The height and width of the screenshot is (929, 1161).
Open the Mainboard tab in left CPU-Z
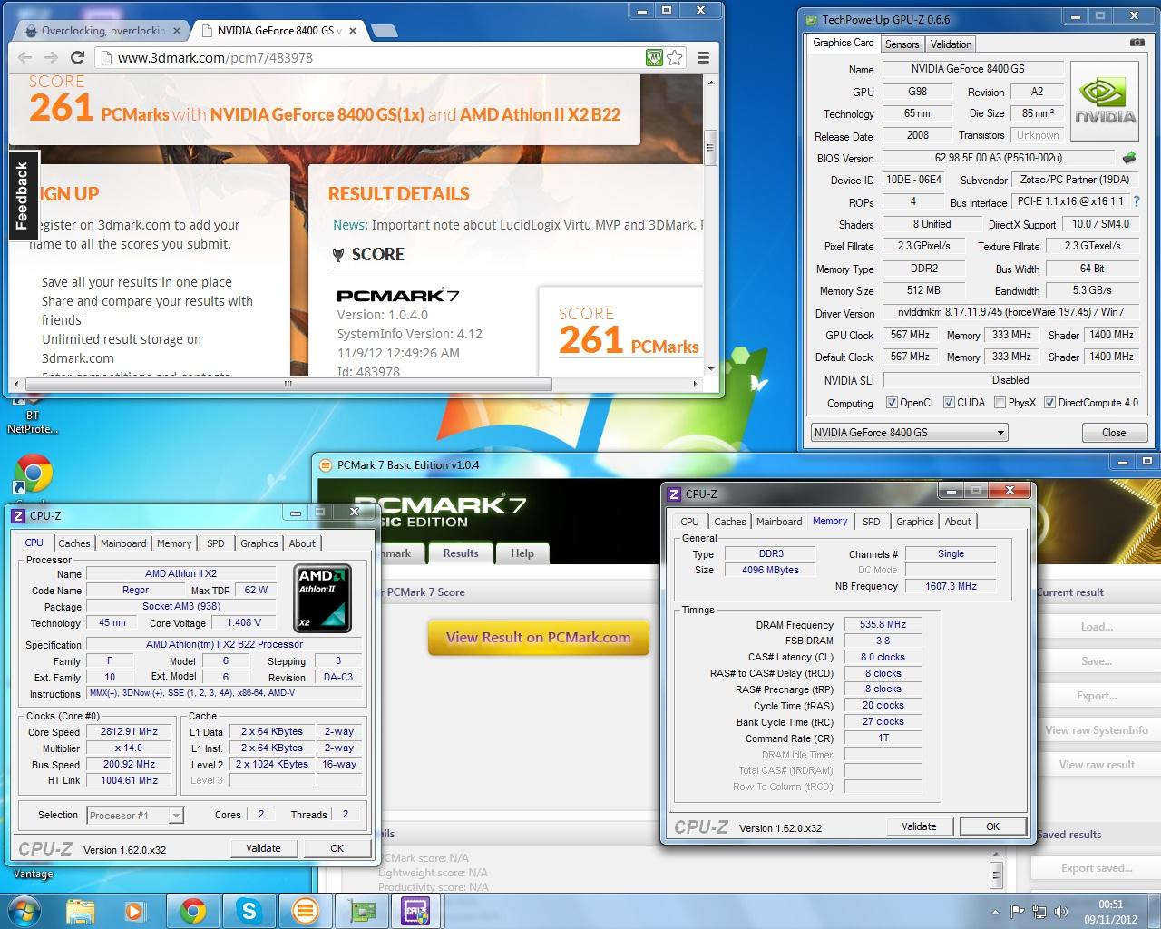[123, 543]
